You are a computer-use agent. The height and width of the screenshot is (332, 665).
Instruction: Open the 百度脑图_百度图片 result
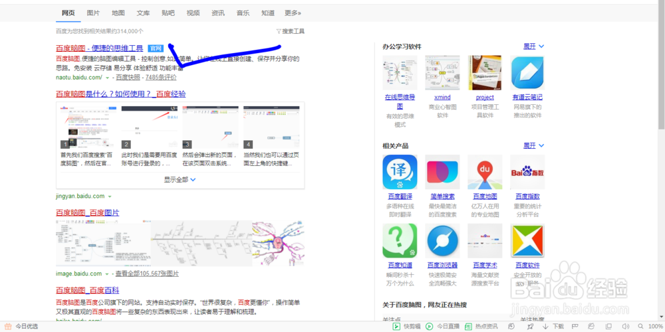[87, 212]
